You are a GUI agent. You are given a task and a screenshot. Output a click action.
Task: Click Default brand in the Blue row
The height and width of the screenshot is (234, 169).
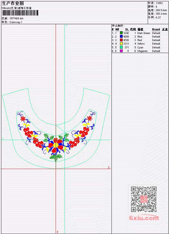coord(156,37)
